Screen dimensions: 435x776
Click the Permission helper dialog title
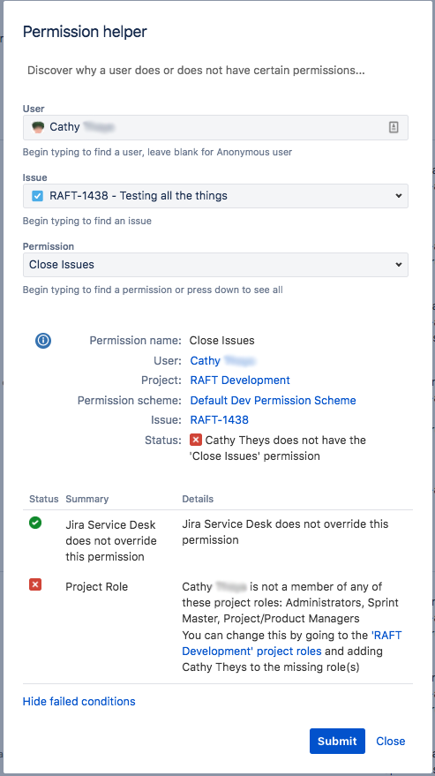pyautogui.click(x=85, y=32)
